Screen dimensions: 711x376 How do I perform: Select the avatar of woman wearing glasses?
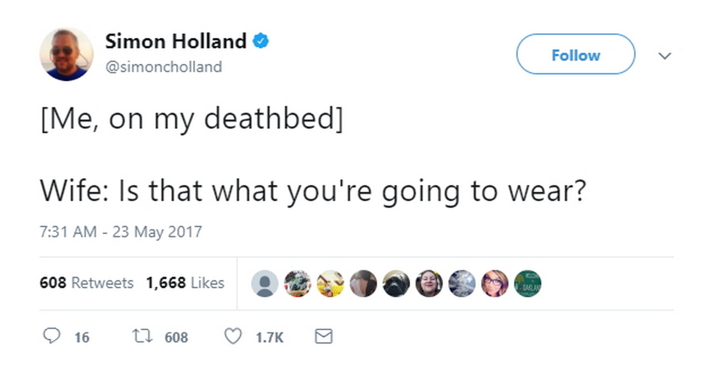click(x=495, y=283)
